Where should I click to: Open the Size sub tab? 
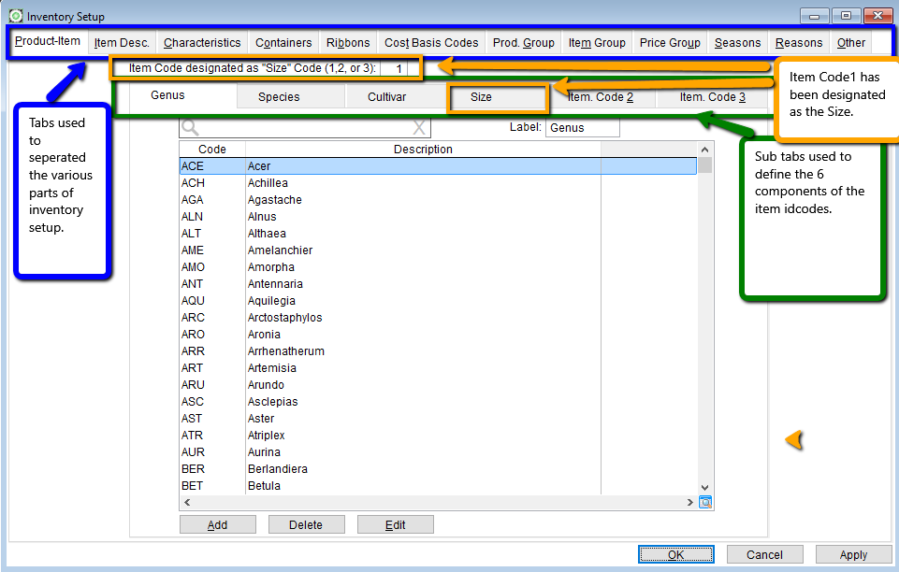481,96
